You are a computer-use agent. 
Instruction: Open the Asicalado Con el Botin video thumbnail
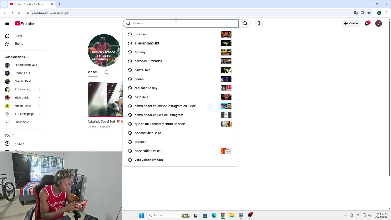coord(105,100)
